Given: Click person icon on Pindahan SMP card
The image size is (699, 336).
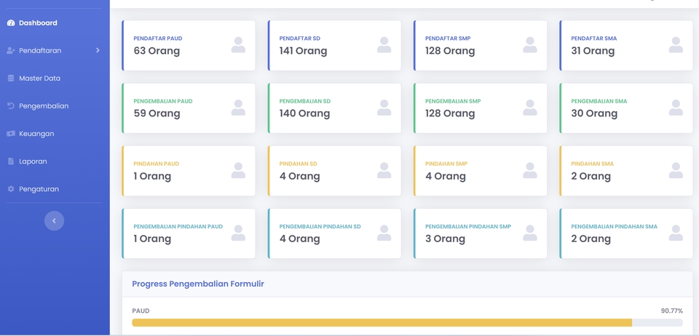Looking at the screenshot, I should (529, 170).
